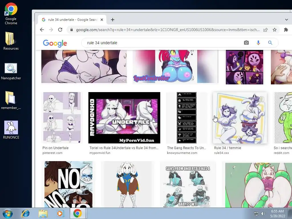292x219 pixels.
Task: Open a new tab with plus button
Action: 112,20
